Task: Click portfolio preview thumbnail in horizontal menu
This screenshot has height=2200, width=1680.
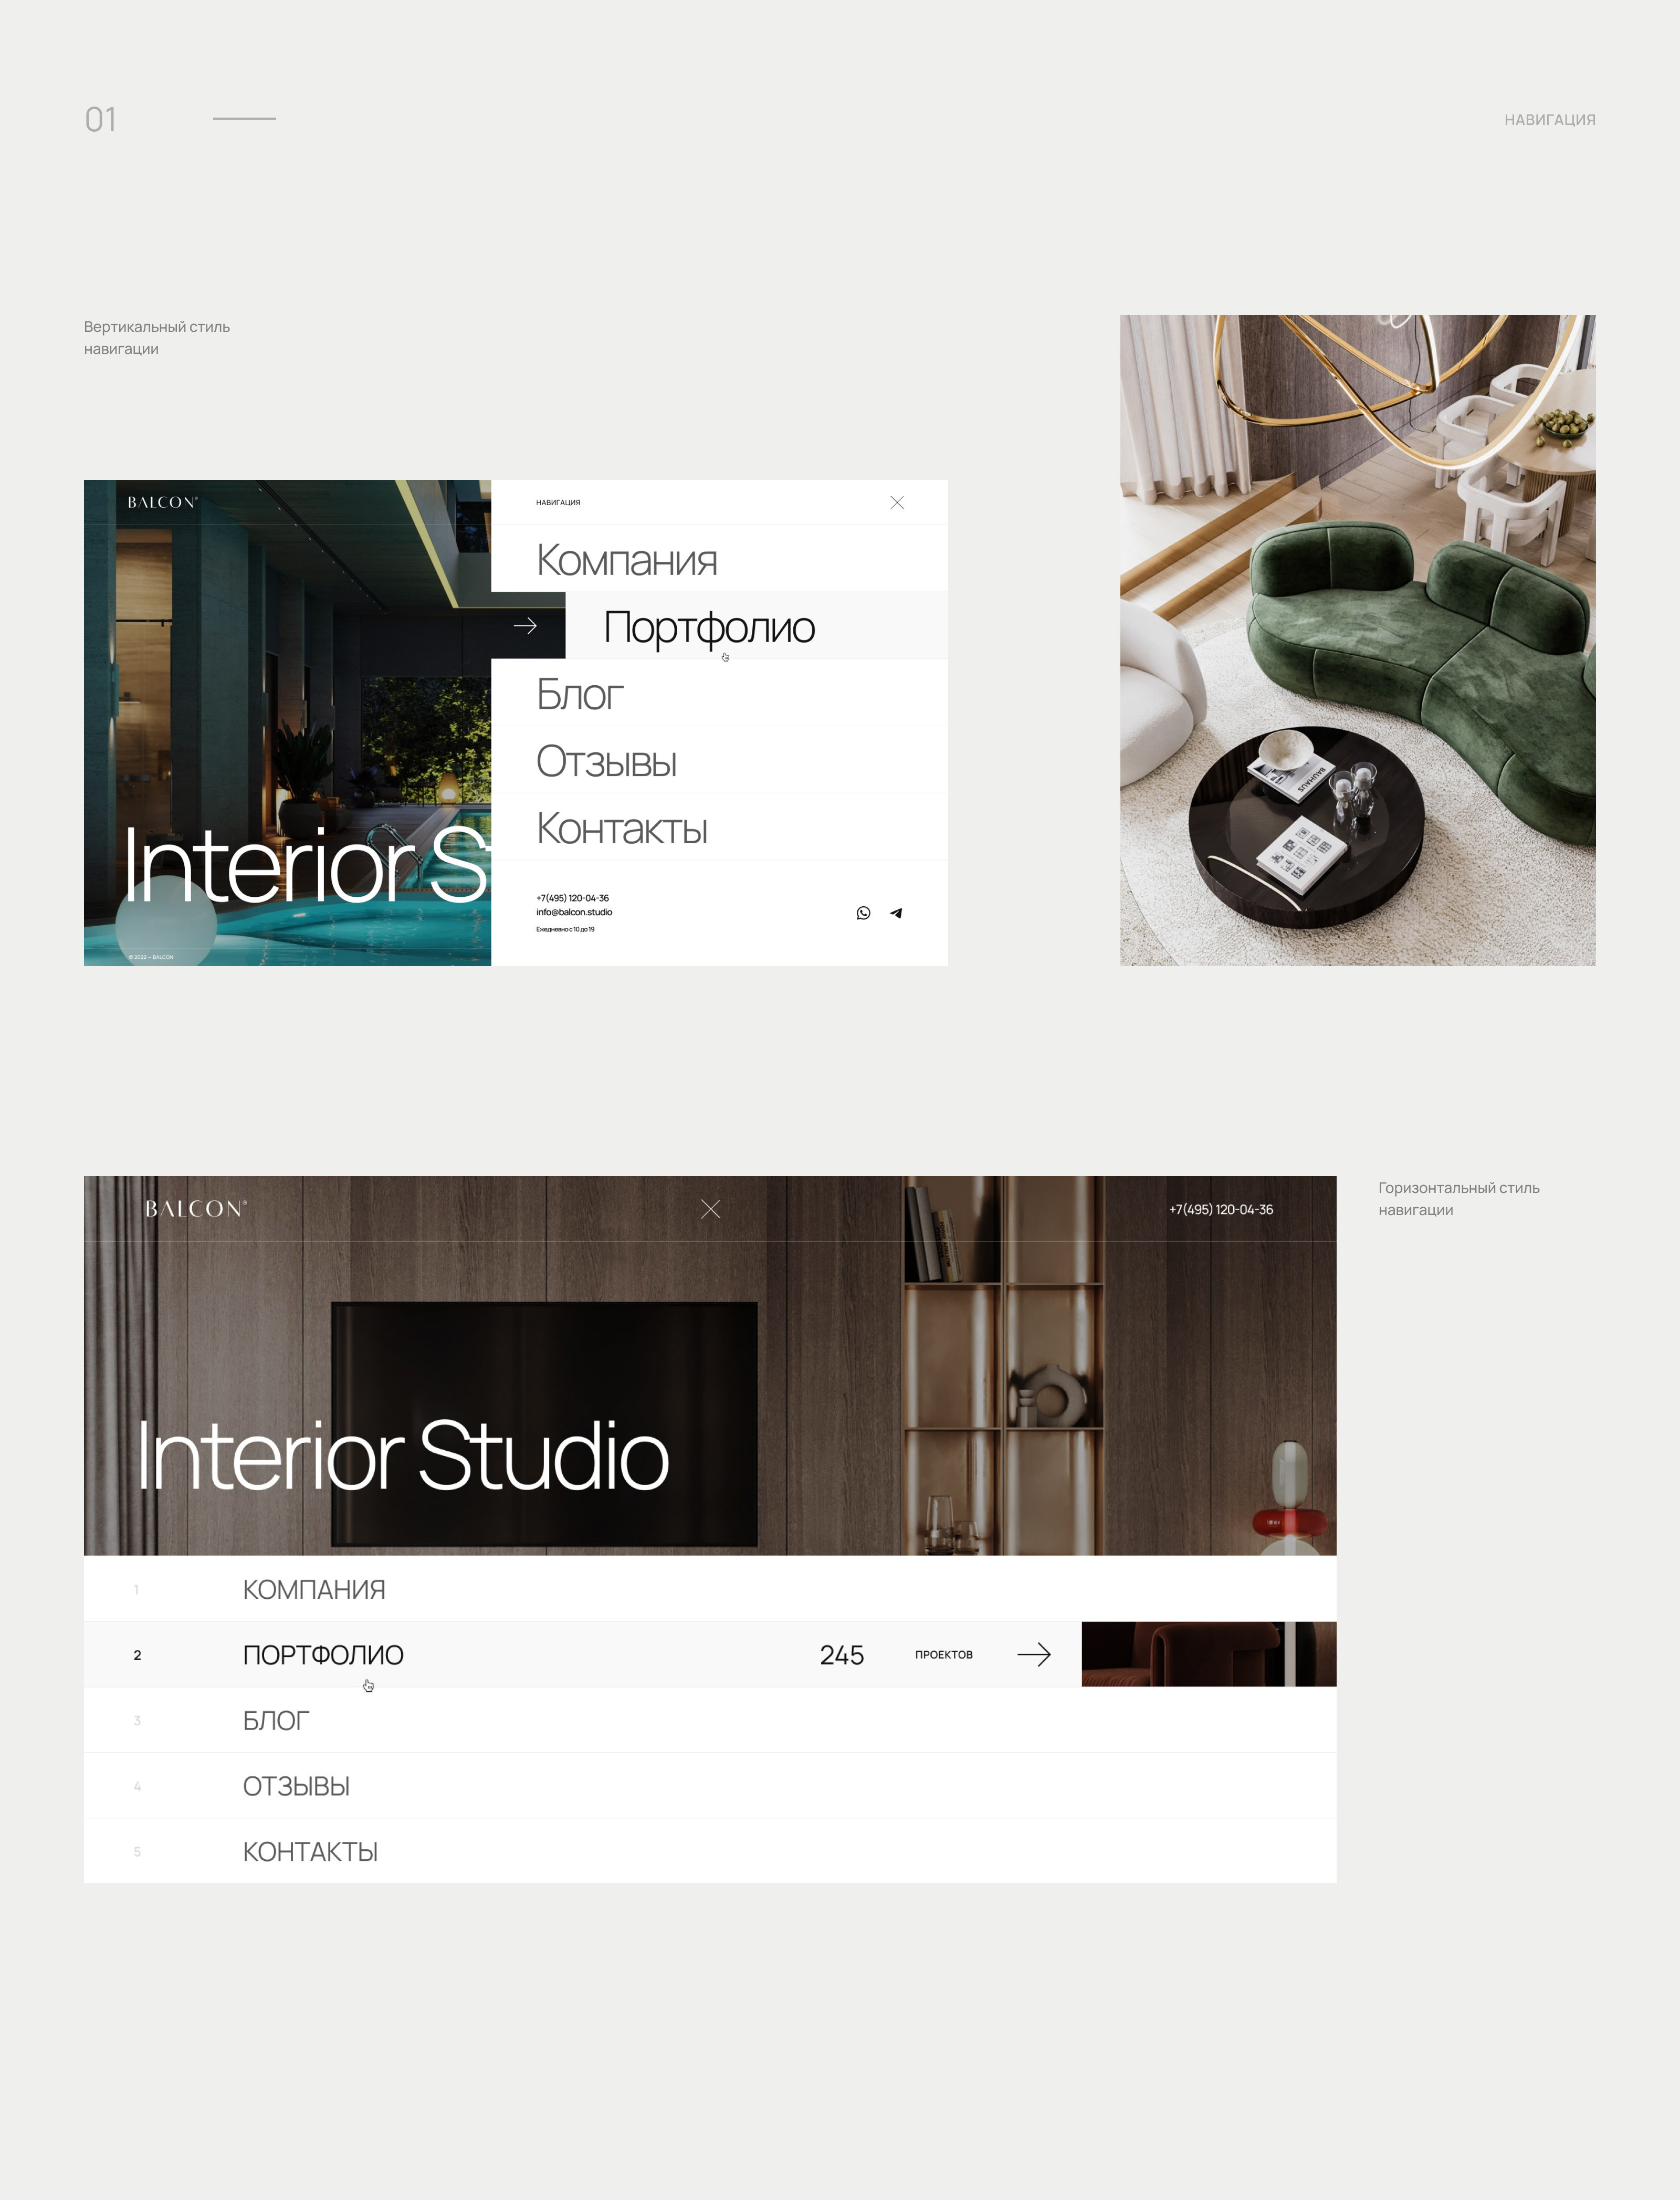Action: click(x=1208, y=1654)
